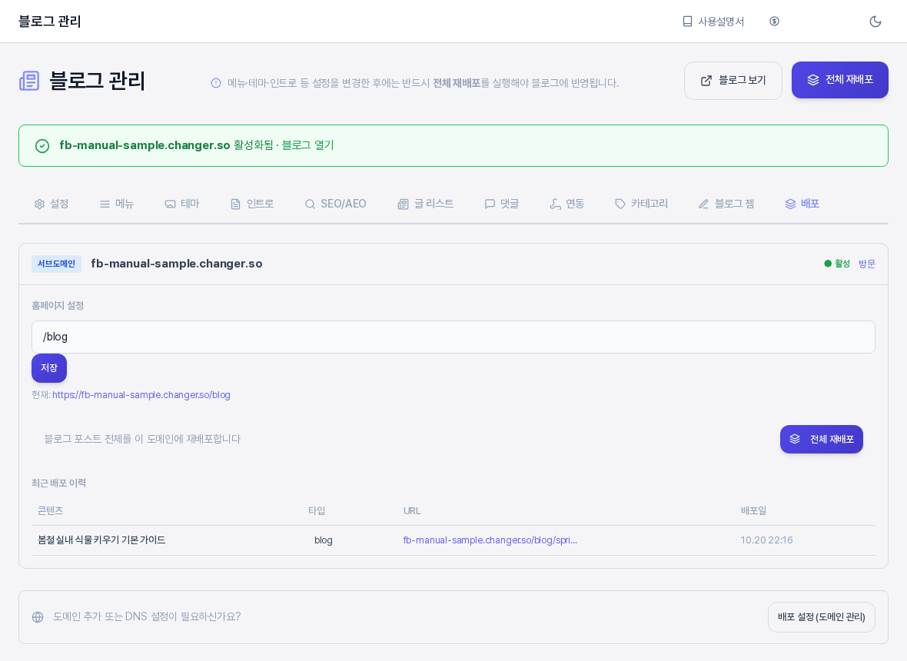Switch to the 설정 tab
The height and width of the screenshot is (661, 907).
(x=52, y=204)
